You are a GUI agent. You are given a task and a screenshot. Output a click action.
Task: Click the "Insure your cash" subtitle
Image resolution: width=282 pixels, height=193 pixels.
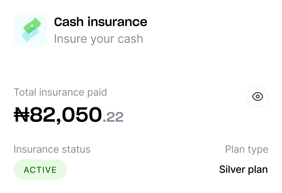[98, 39]
